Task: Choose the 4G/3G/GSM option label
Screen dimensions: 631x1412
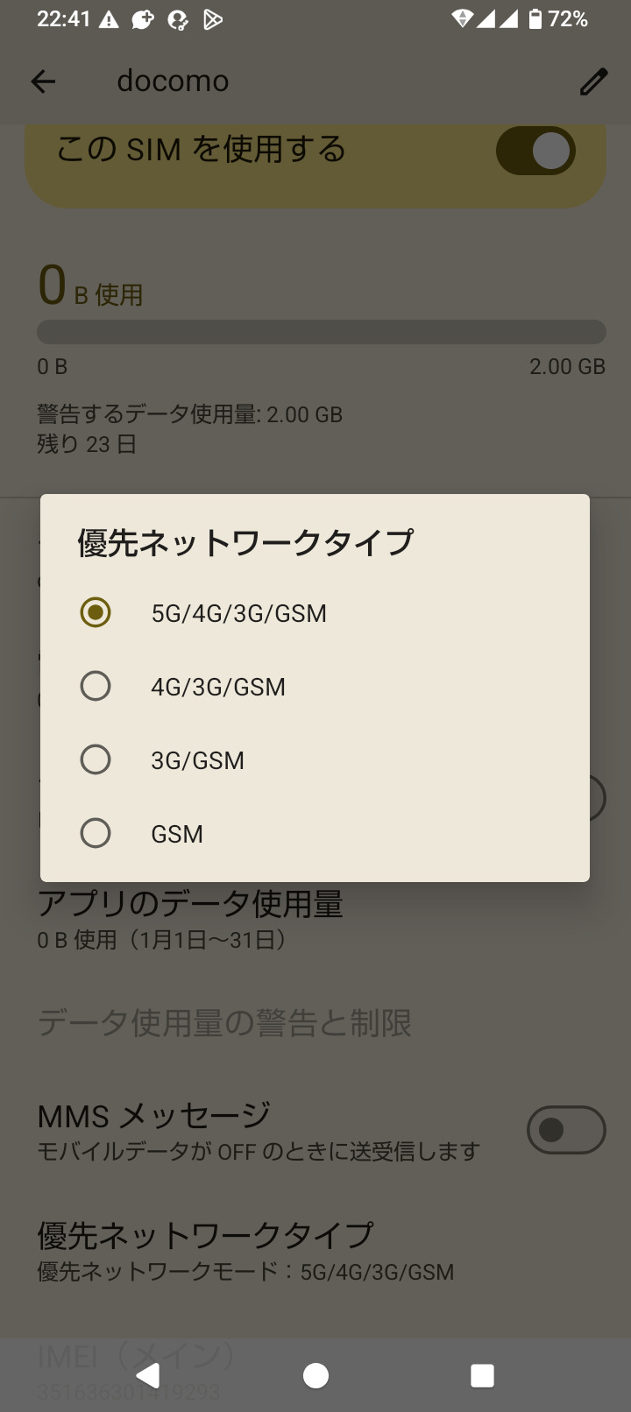Action: 218,687
